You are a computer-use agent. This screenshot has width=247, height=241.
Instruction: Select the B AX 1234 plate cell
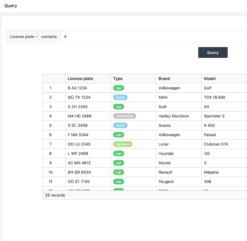88,88
